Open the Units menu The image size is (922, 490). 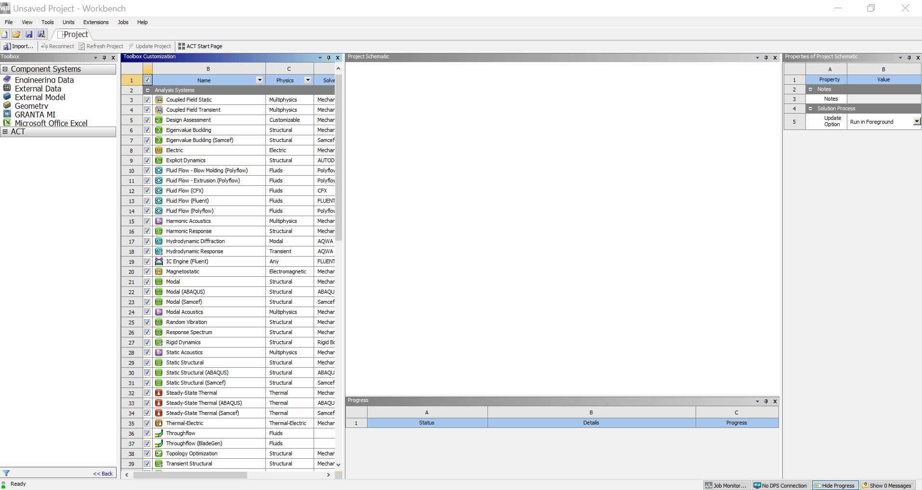pyautogui.click(x=68, y=22)
